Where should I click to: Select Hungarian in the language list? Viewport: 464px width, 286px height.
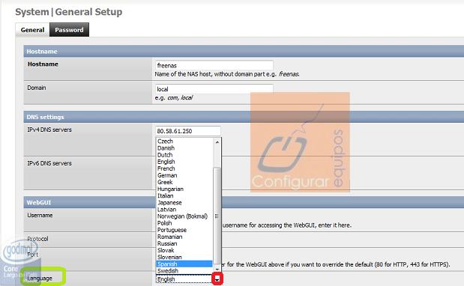[x=184, y=189]
